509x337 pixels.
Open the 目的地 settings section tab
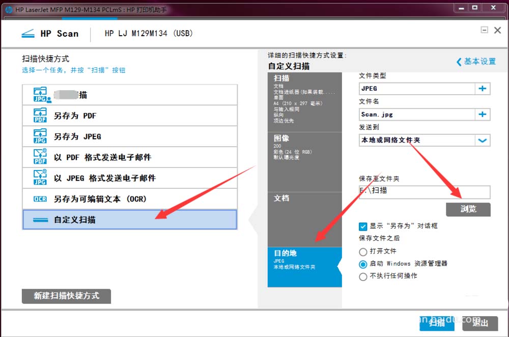pyautogui.click(x=304, y=267)
